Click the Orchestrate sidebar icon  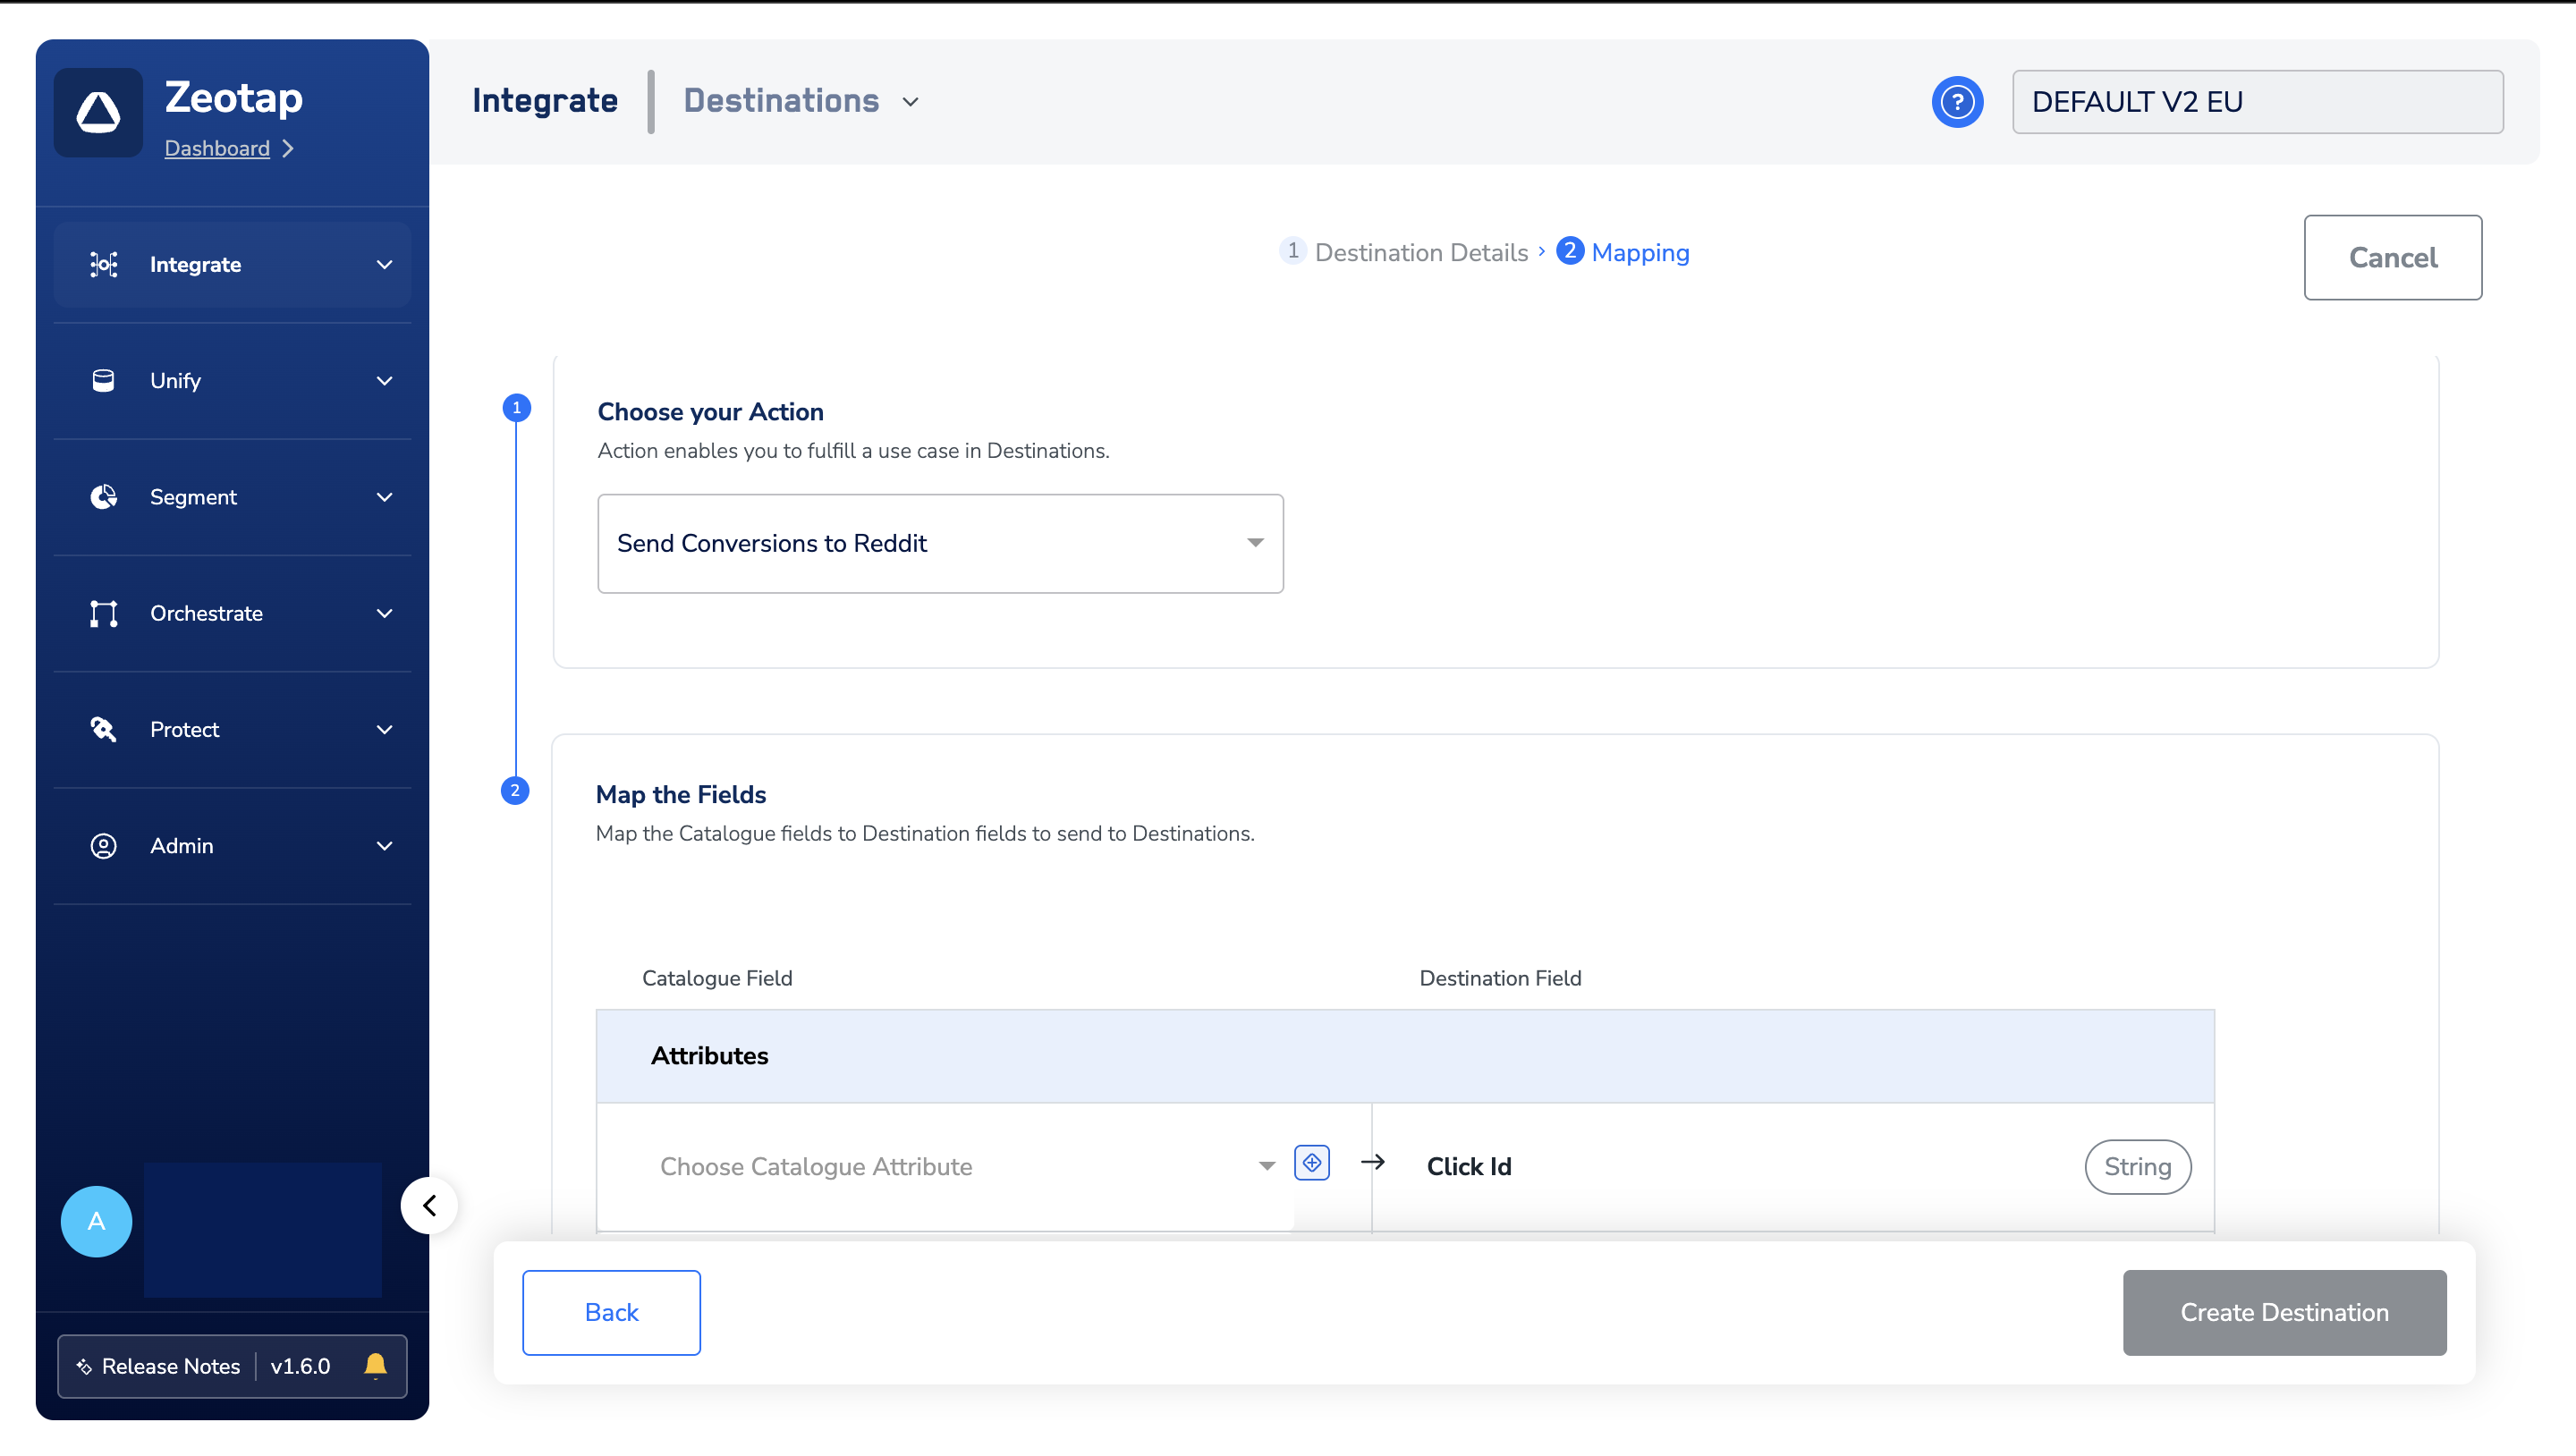pos(103,613)
